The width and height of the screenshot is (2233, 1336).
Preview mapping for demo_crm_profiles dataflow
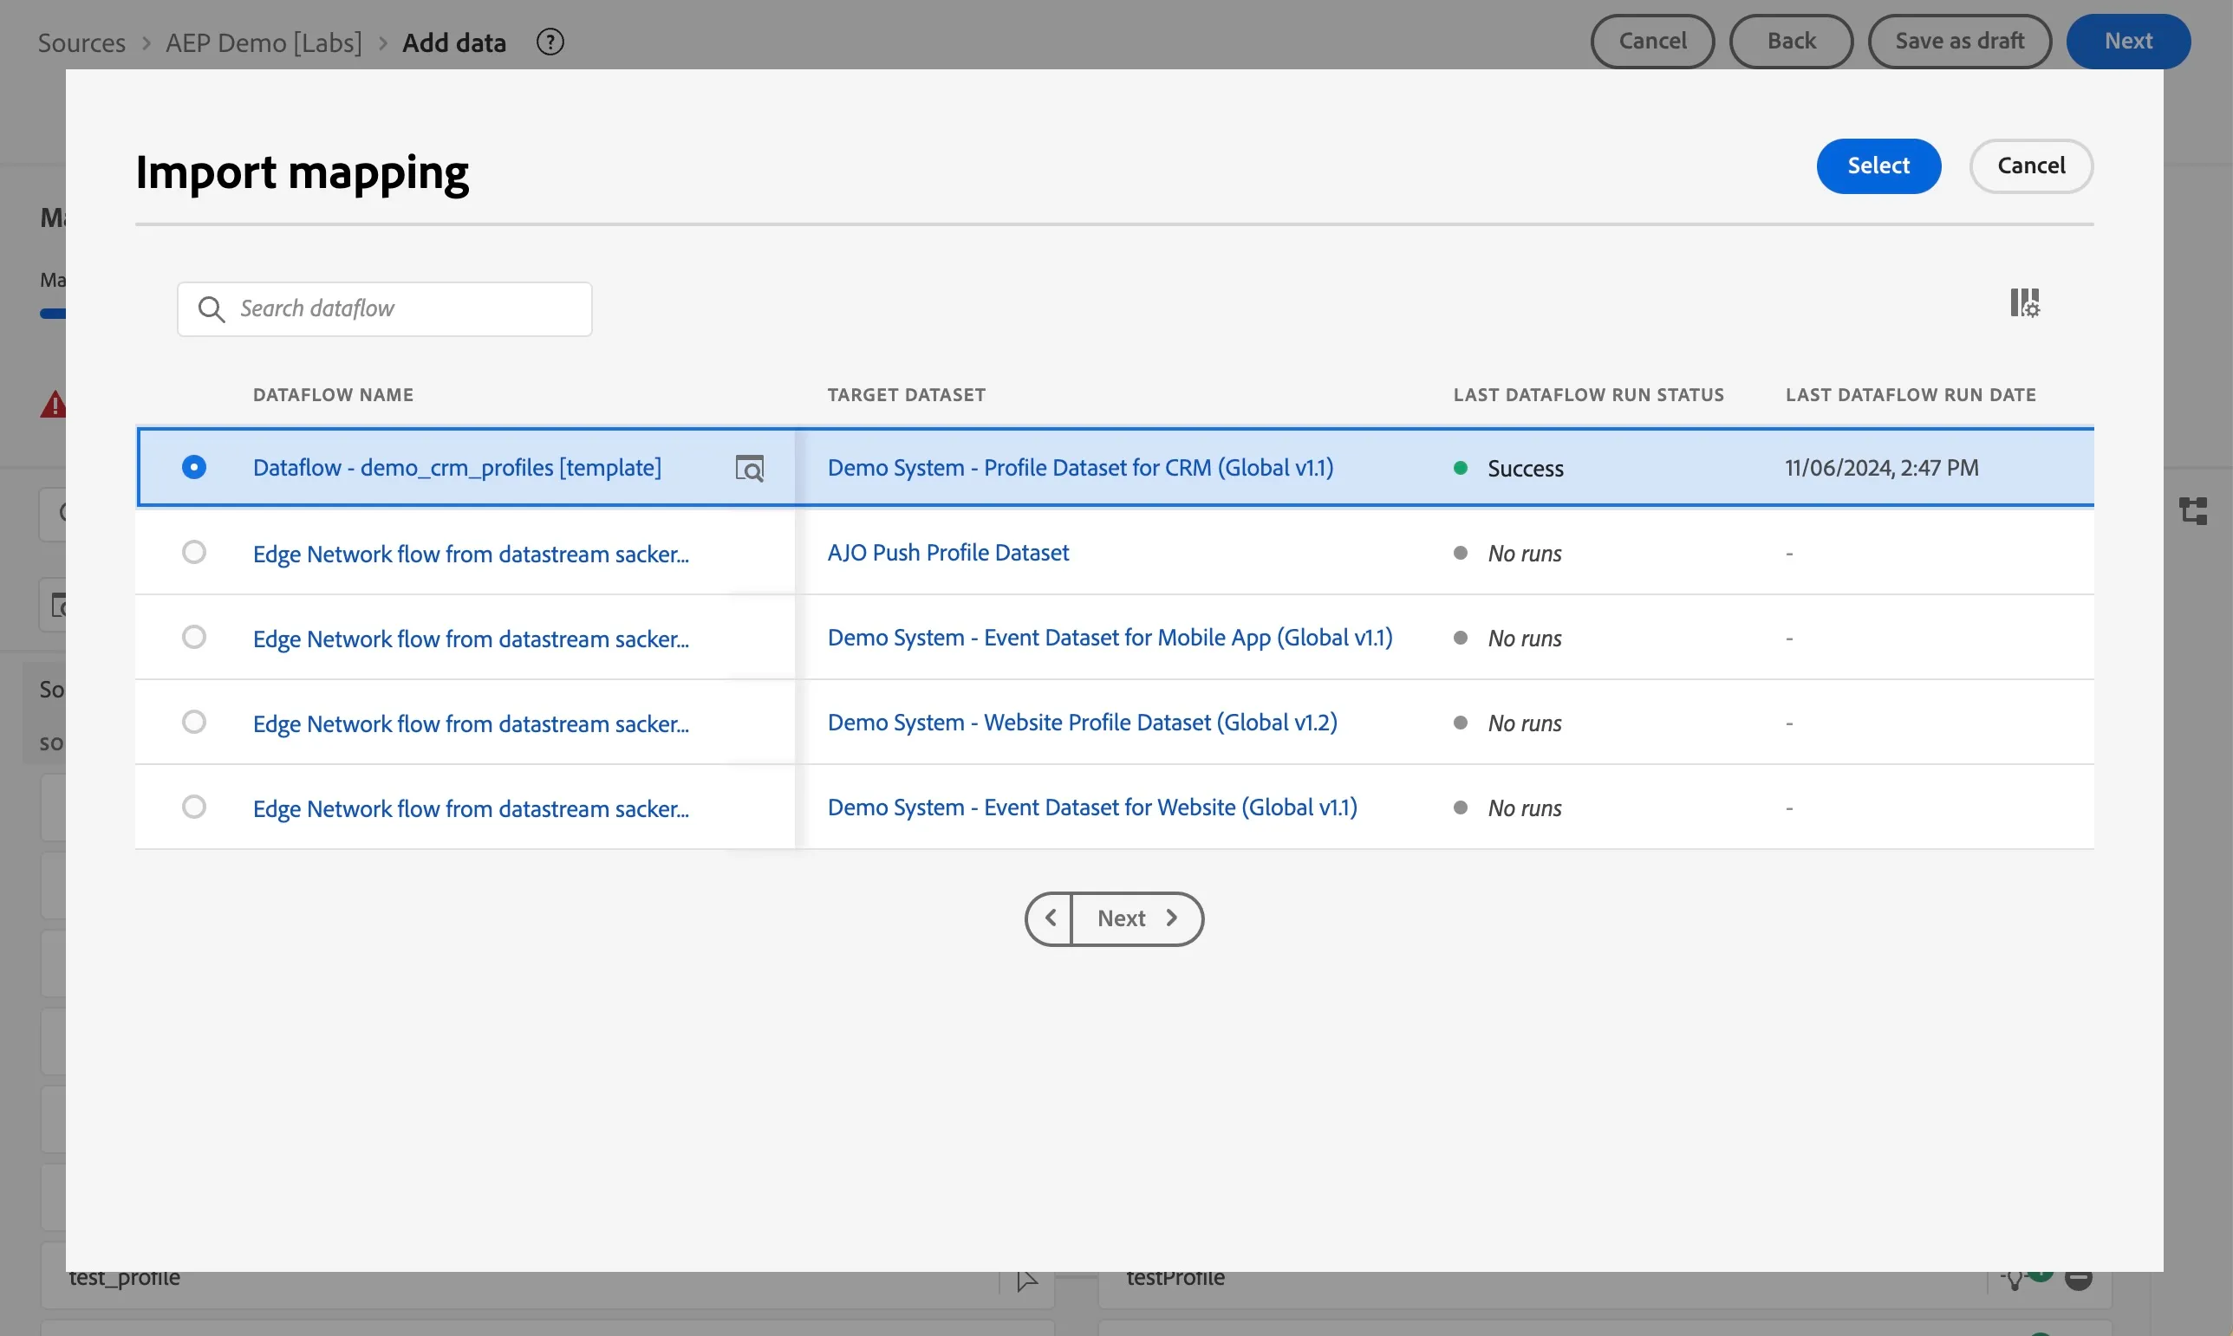(750, 468)
